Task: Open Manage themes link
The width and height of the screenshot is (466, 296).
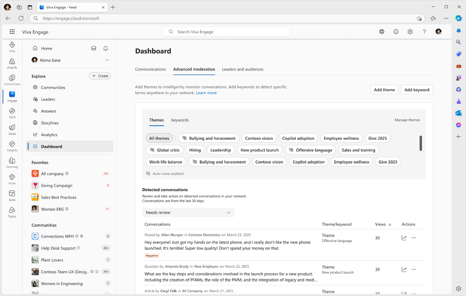Action: [x=407, y=120]
